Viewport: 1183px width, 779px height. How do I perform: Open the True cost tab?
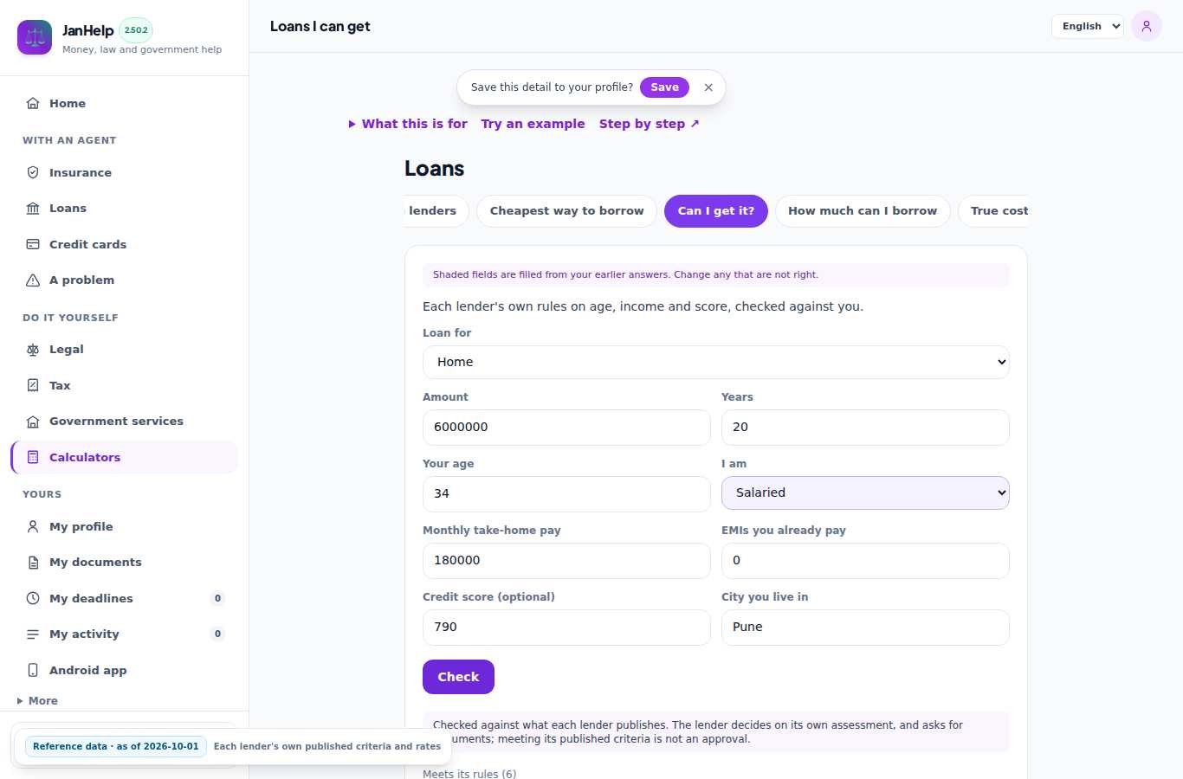pyautogui.click(x=995, y=211)
